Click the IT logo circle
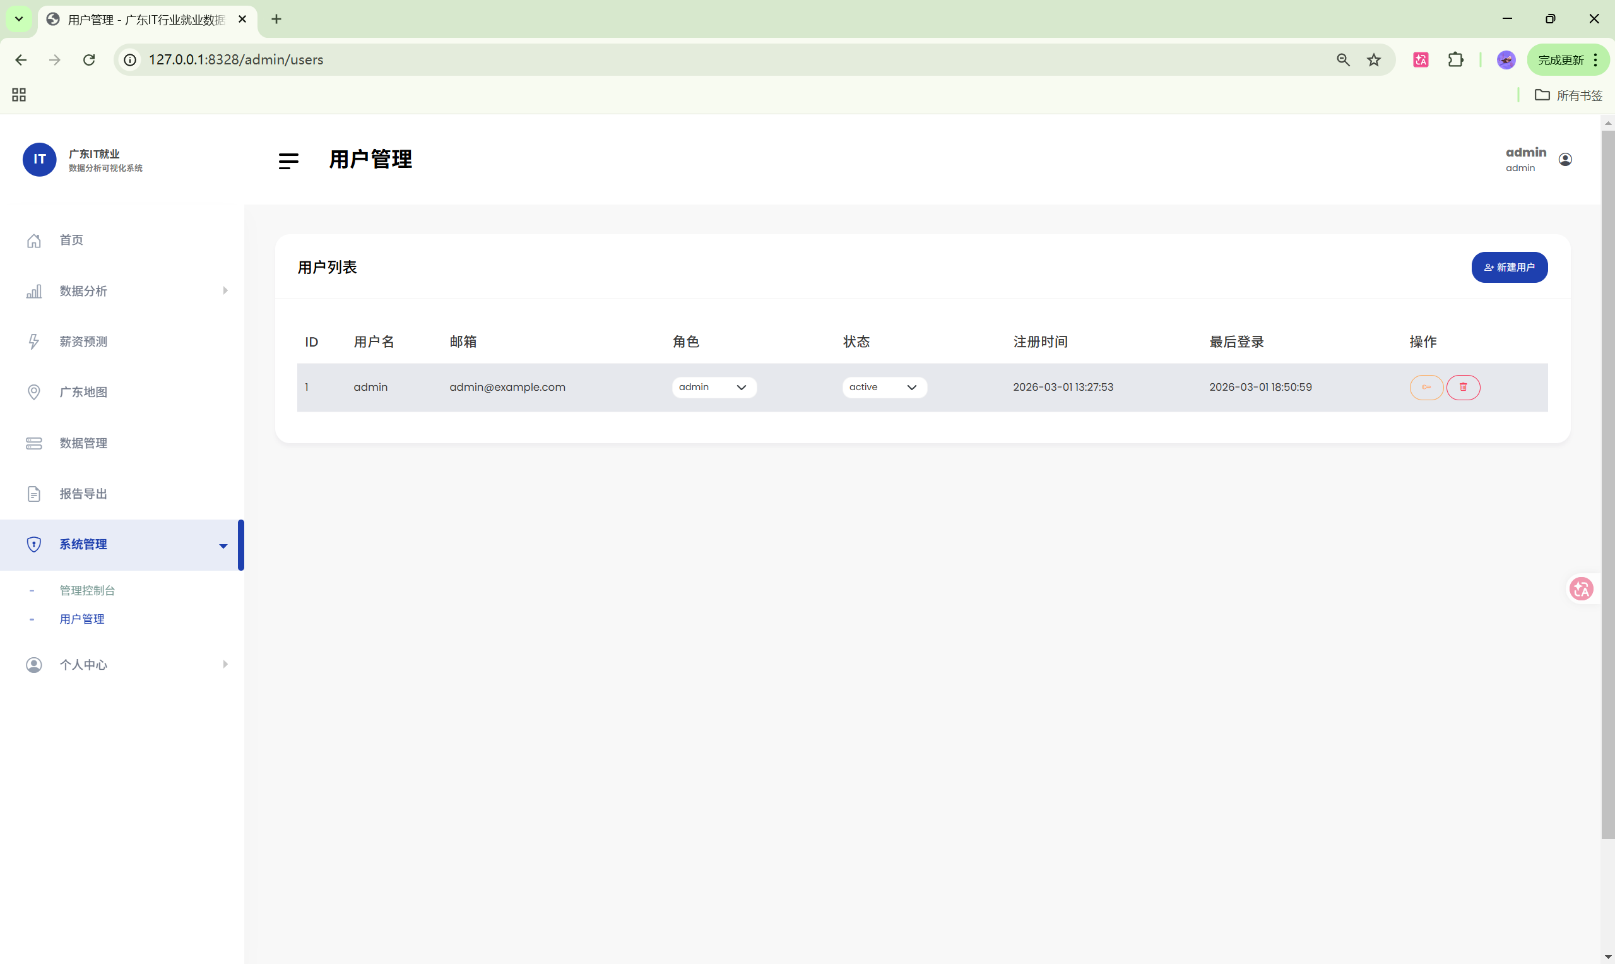The width and height of the screenshot is (1615, 964). pyautogui.click(x=40, y=160)
